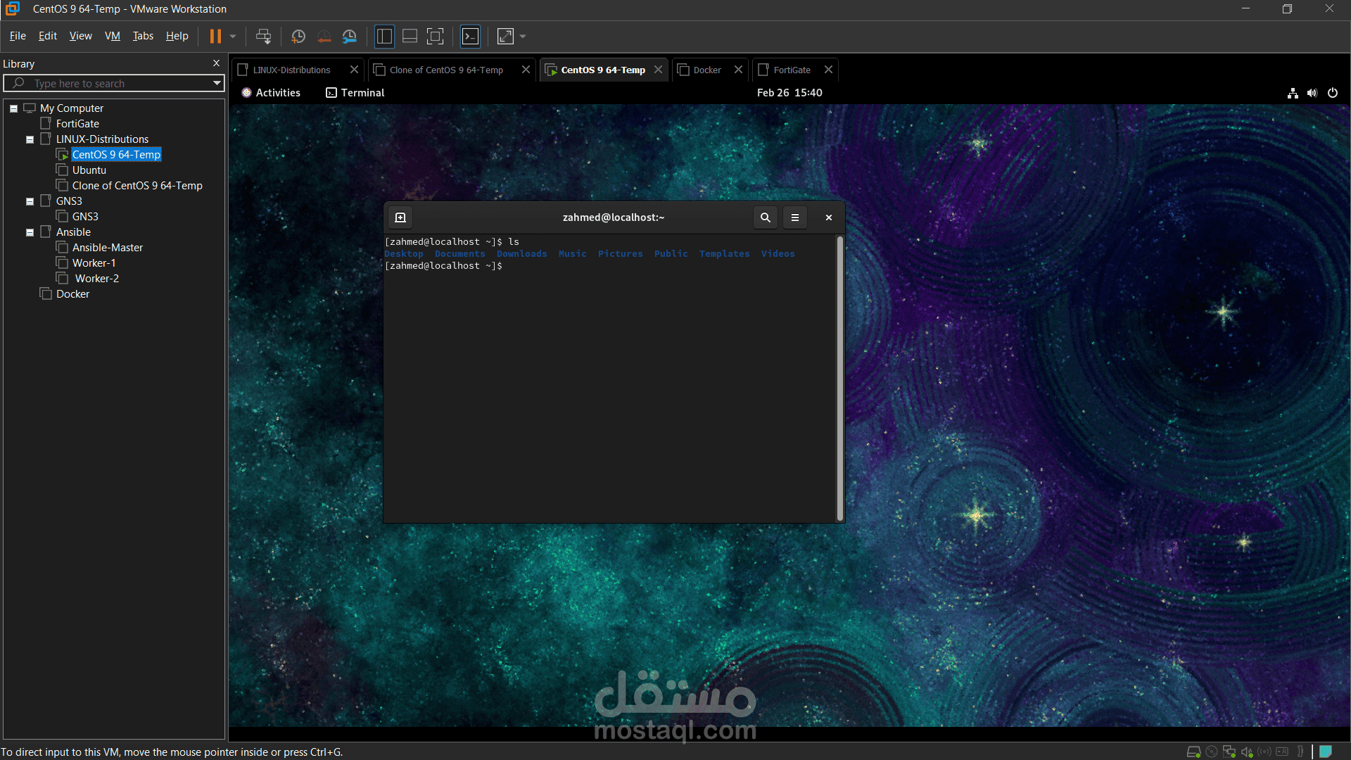
Task: Click the Suspend (pause) VM button
Action: pyautogui.click(x=215, y=37)
